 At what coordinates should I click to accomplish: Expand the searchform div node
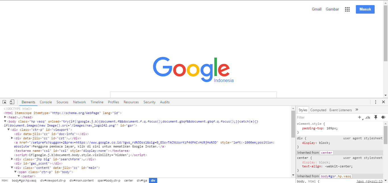(x=12, y=159)
